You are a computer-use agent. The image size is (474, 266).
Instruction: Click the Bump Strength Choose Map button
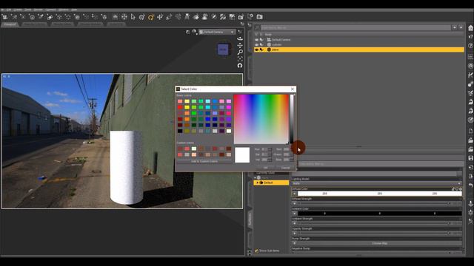click(x=380, y=243)
